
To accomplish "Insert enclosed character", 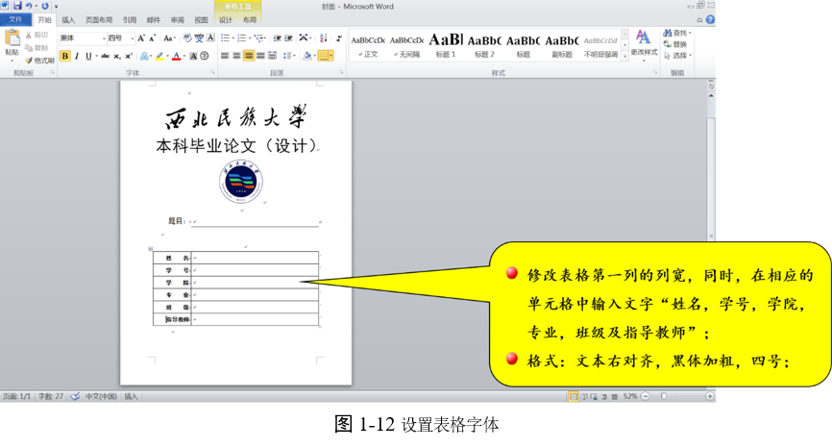I will point(205,56).
